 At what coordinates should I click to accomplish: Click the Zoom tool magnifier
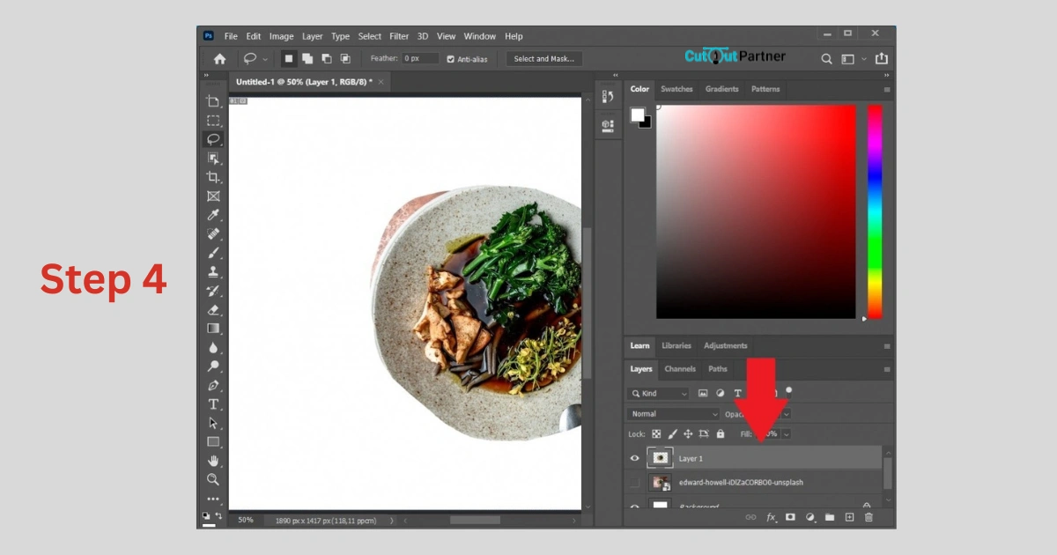pos(213,479)
